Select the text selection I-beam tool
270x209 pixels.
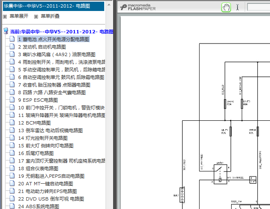(238, 7)
